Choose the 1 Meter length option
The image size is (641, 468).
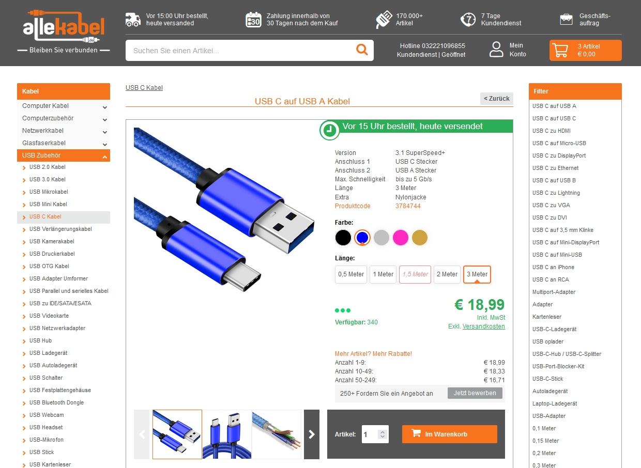pos(383,274)
